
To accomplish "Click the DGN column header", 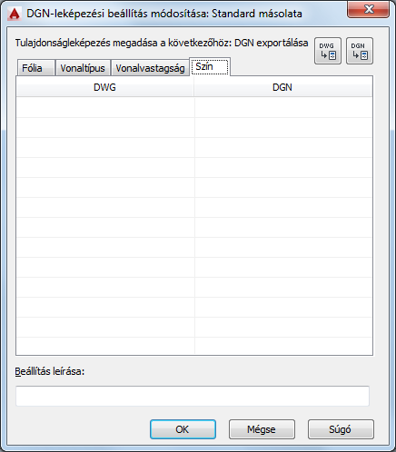I will [282, 87].
